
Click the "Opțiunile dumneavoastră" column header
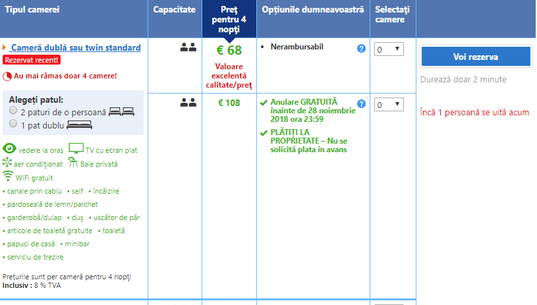(312, 10)
